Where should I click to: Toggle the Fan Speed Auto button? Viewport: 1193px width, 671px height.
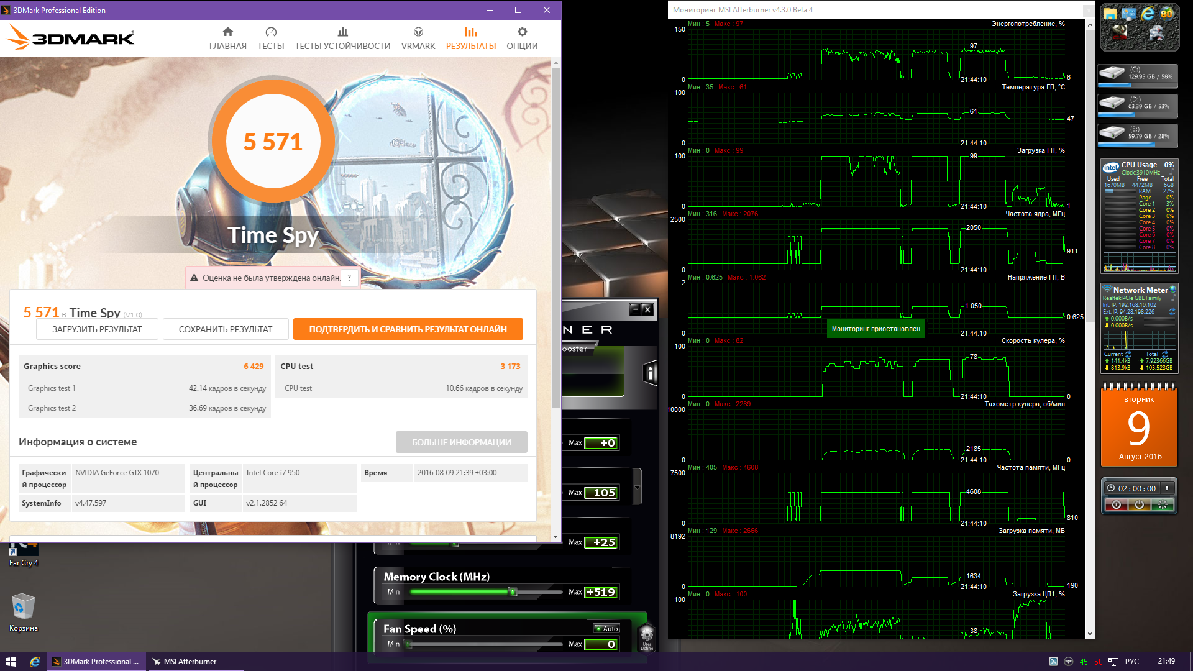coord(606,629)
